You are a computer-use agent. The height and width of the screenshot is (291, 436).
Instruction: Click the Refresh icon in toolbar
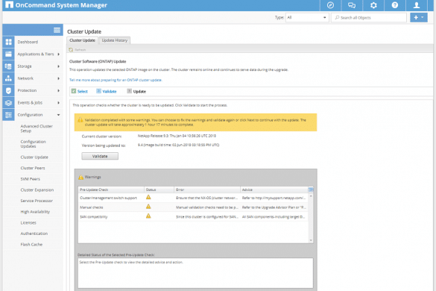(71, 49)
